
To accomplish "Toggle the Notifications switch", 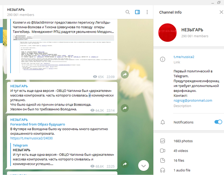I will 218,122.
